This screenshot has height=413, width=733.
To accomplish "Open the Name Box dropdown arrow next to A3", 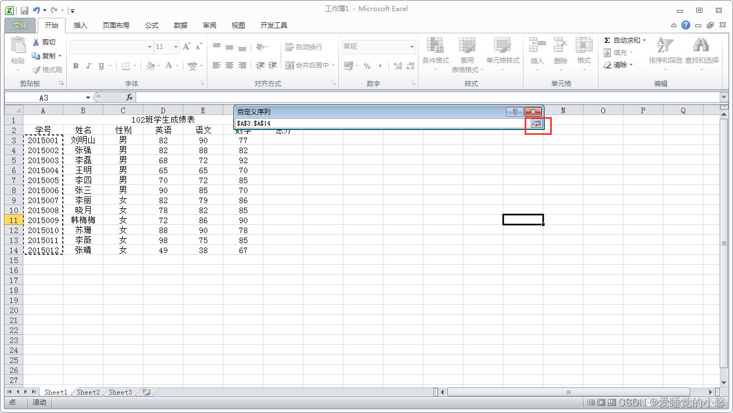I will 88,98.
